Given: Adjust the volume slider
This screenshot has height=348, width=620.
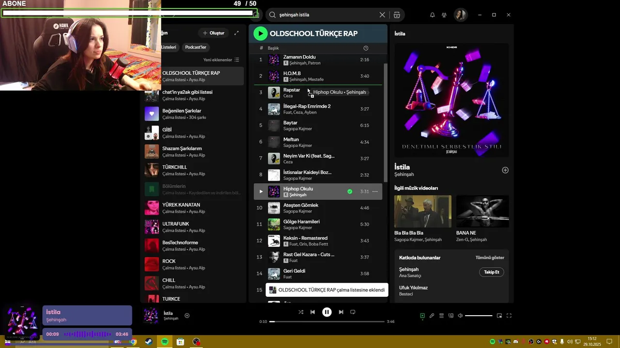Looking at the screenshot, I should click(x=479, y=316).
